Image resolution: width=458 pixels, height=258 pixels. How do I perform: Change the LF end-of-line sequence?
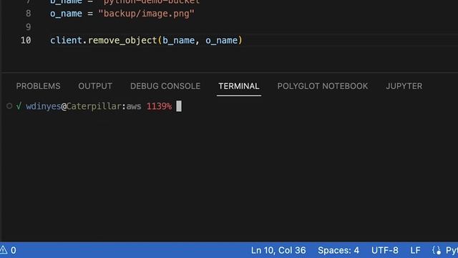pyautogui.click(x=415, y=250)
